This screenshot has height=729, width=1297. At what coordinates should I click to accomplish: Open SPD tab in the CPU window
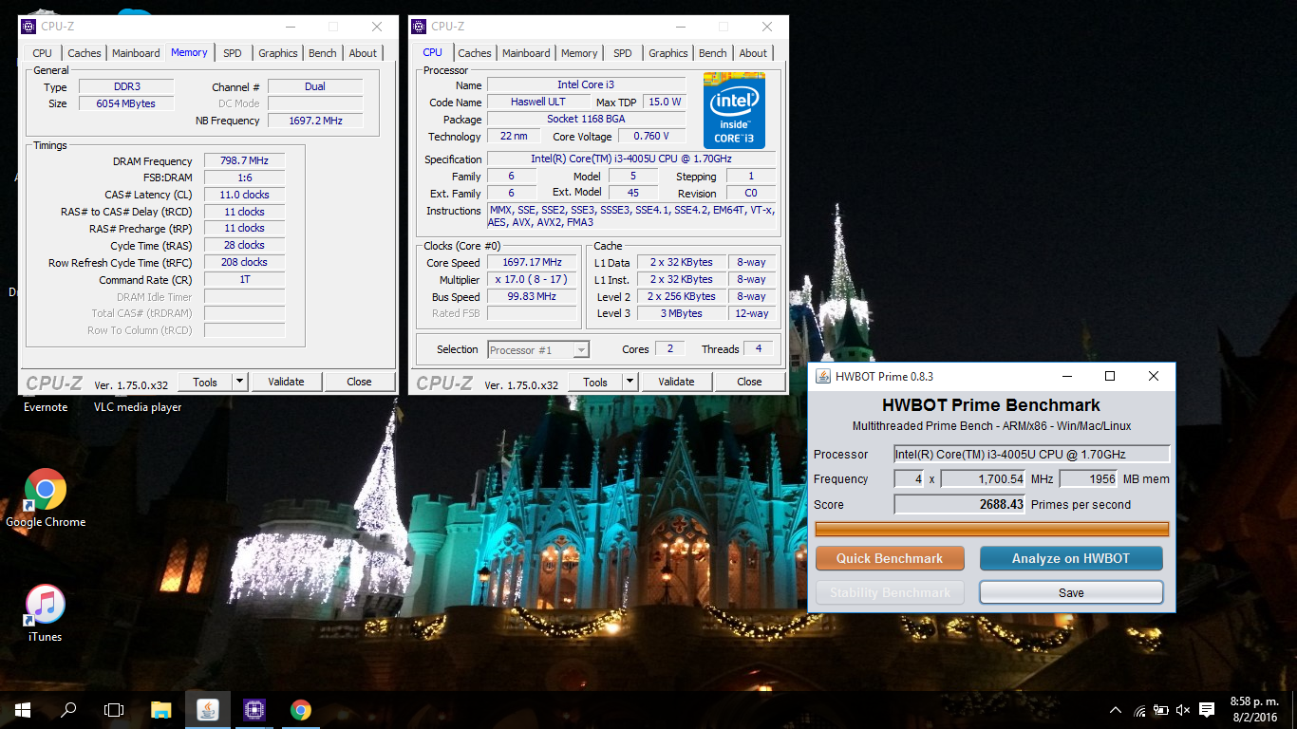pos(623,53)
